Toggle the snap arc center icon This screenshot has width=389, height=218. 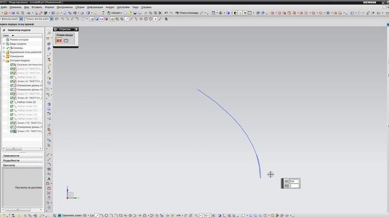[x=146, y=19]
